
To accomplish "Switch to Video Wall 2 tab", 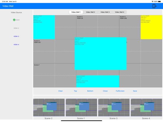I will point(90,12).
